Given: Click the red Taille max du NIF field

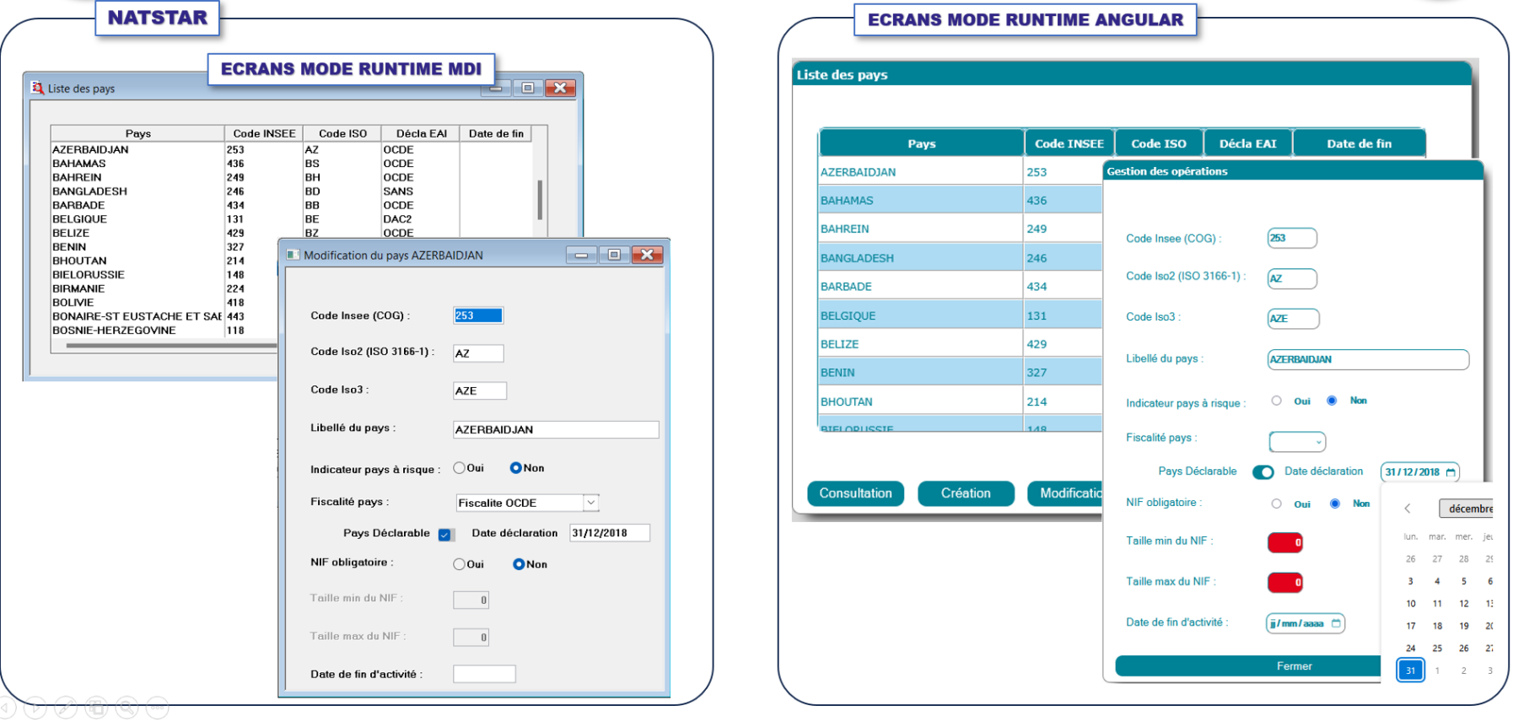Looking at the screenshot, I should (1285, 582).
